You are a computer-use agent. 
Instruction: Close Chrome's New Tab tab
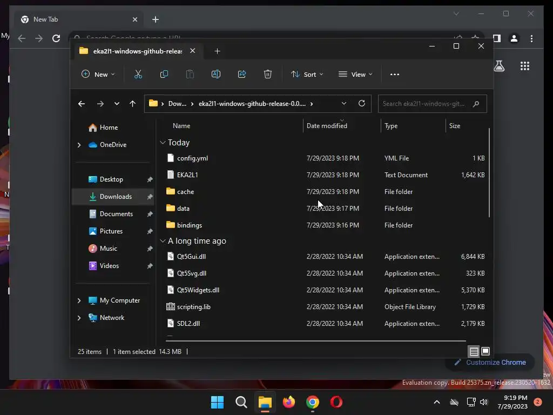(134, 19)
